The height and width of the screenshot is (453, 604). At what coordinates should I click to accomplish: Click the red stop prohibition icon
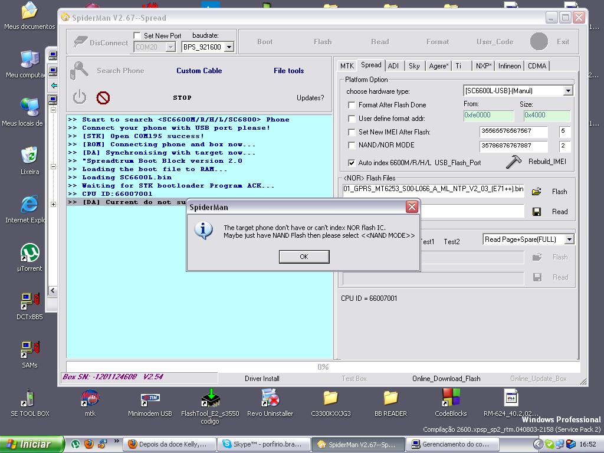pos(103,97)
